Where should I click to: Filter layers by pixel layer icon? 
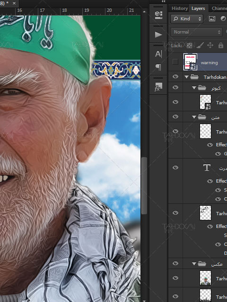coord(212,19)
